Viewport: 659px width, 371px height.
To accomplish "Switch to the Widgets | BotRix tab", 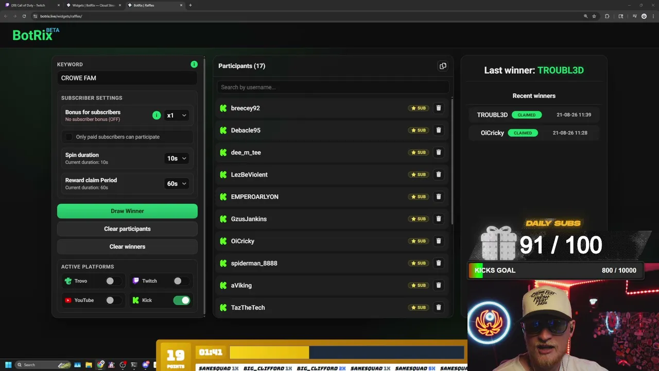I will [93, 5].
